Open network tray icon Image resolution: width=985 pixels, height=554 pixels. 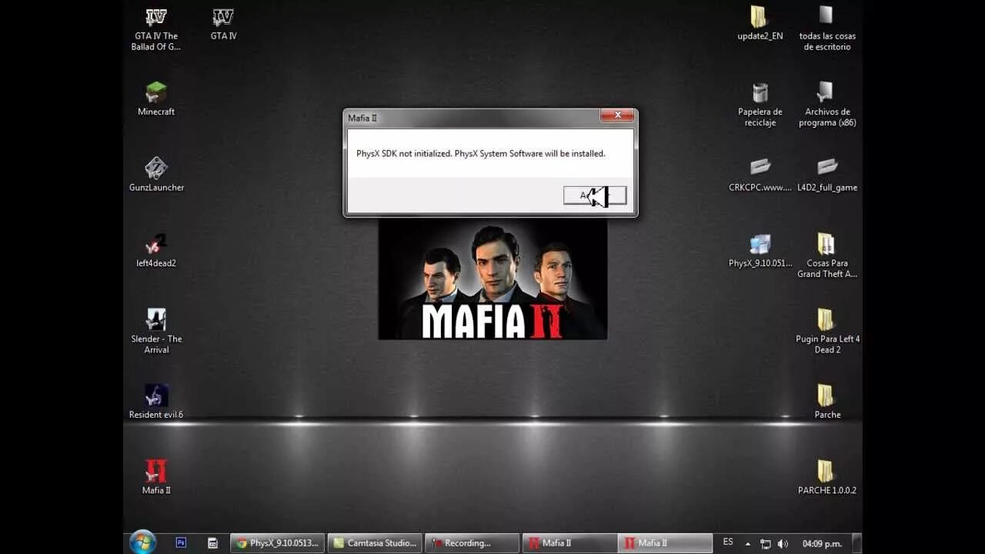pos(766,543)
